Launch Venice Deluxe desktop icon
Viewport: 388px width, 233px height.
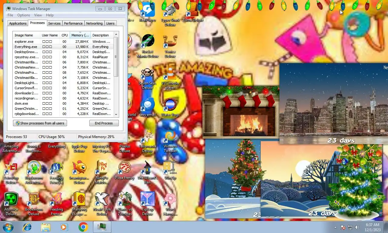point(170,46)
